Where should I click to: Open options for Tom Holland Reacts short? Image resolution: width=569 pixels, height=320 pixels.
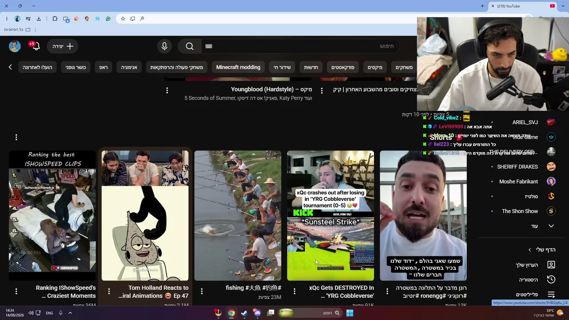tap(109, 291)
